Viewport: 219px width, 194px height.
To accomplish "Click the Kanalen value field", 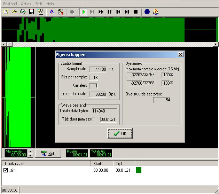I will (x=93, y=86).
